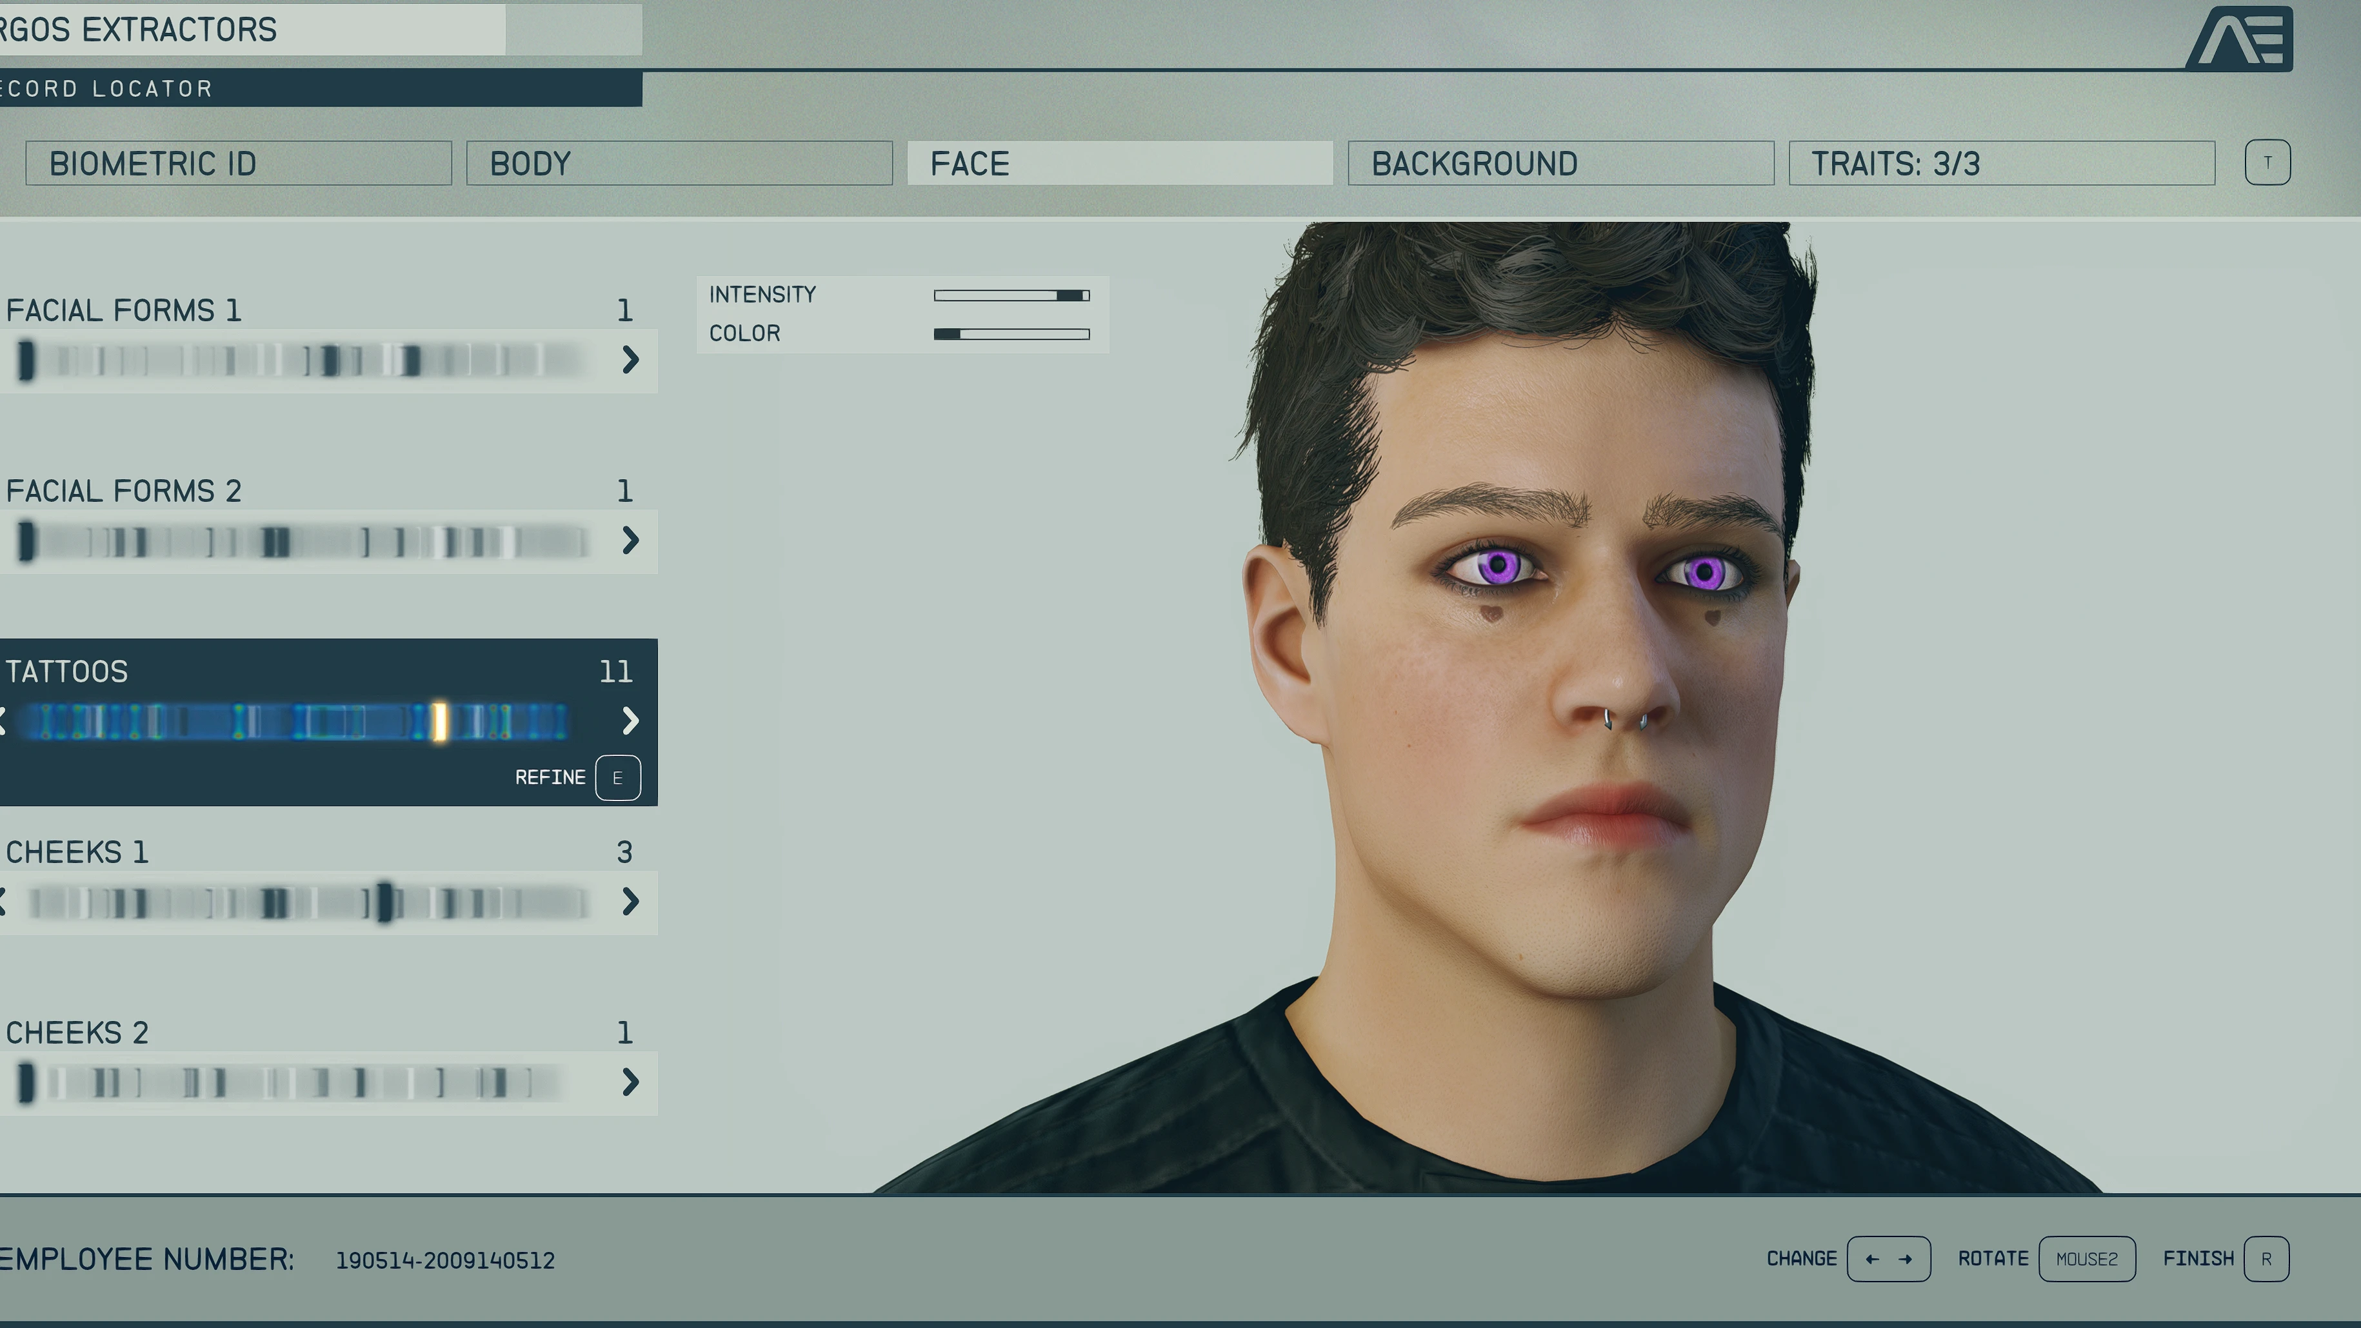Image resolution: width=2361 pixels, height=1328 pixels.
Task: Click the Rotate label
Action: click(x=1993, y=1258)
